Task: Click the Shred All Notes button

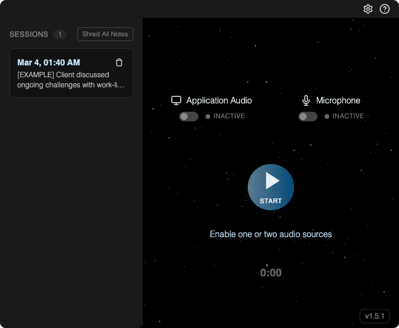Action: [105, 34]
